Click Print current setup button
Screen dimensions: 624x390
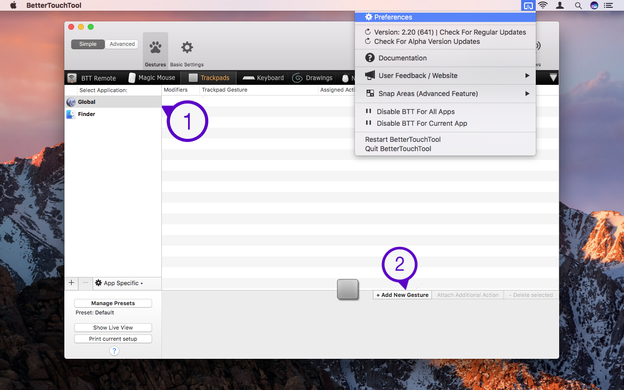(113, 339)
